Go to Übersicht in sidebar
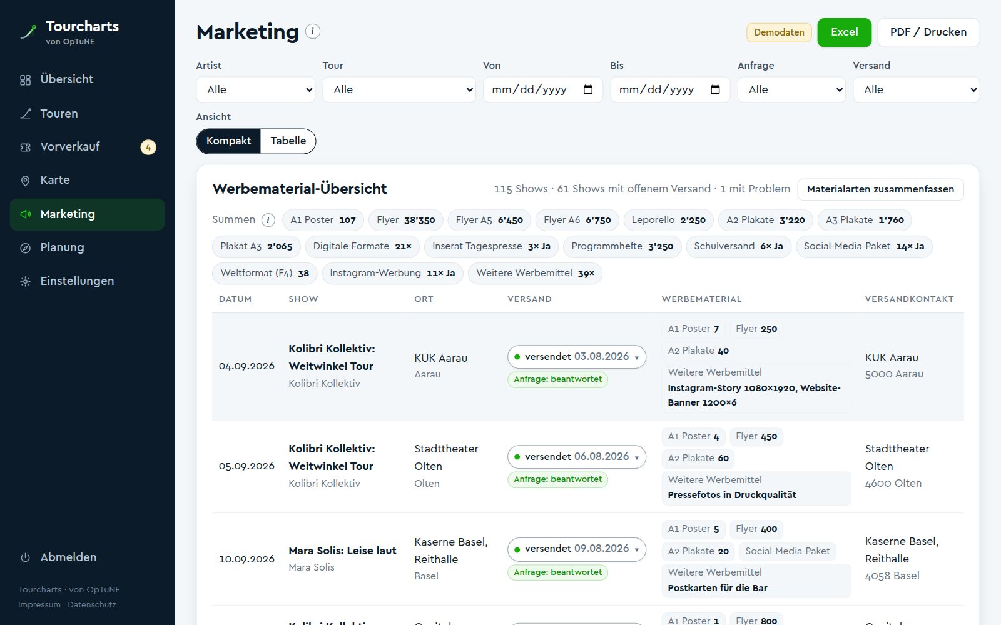This screenshot has height=625, width=1001. click(x=87, y=79)
